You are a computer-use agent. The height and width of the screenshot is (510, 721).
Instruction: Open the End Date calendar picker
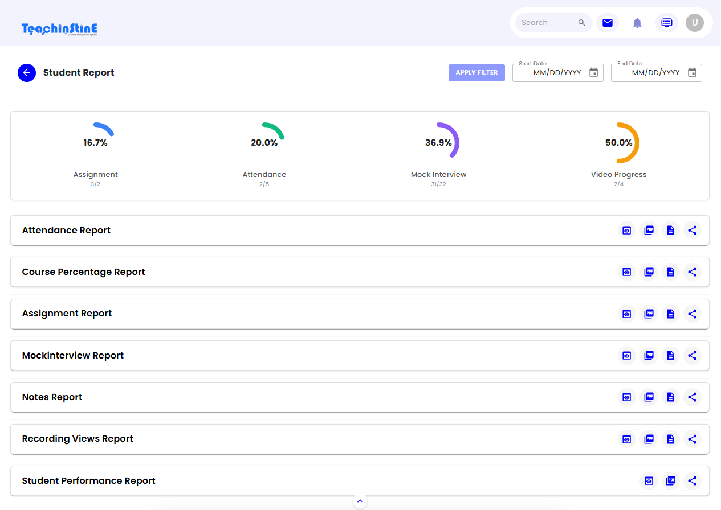[x=692, y=73]
